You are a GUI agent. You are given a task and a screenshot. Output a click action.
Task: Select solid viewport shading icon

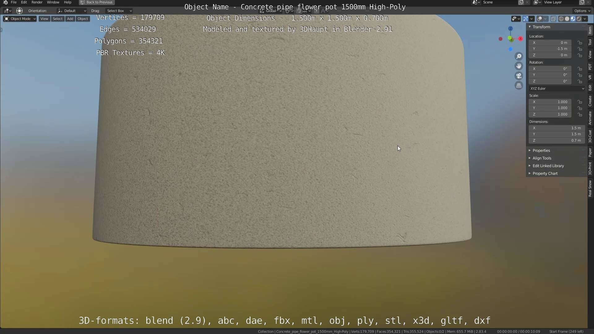click(x=567, y=19)
